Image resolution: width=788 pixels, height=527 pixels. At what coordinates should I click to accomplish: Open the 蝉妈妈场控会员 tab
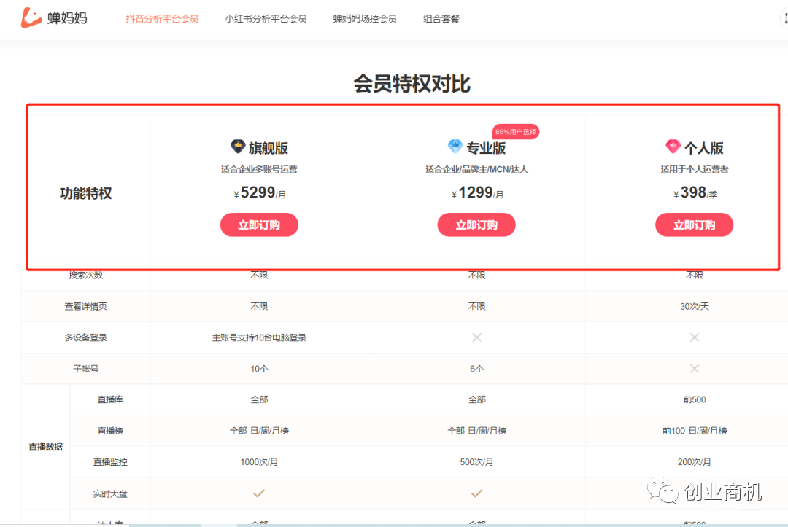pyautogui.click(x=365, y=19)
